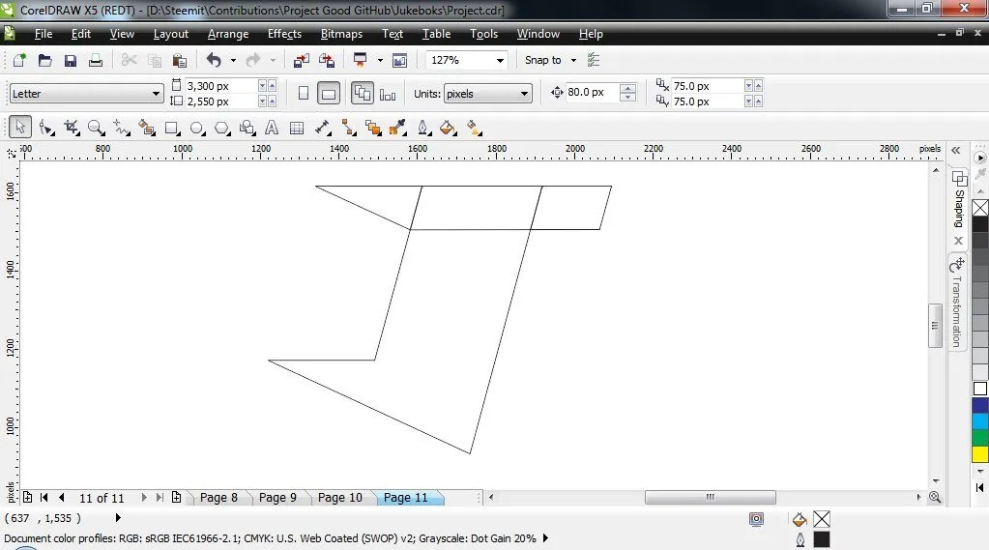This screenshot has width=989, height=550.
Task: Select the Blend tool
Action: click(373, 128)
